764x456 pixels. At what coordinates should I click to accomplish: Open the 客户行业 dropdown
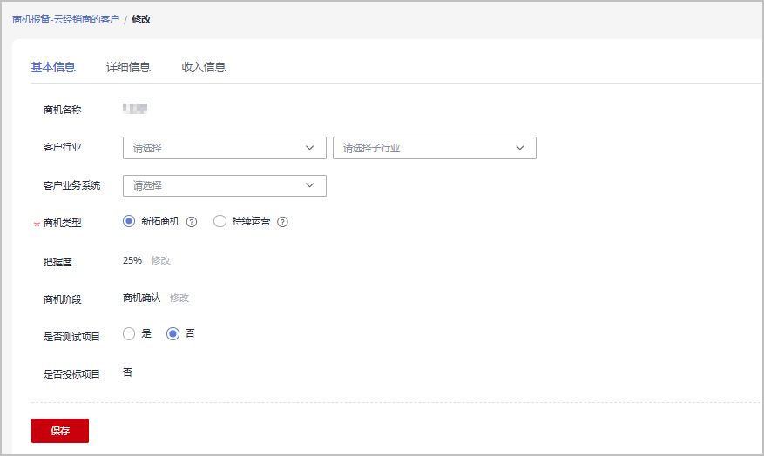point(225,148)
